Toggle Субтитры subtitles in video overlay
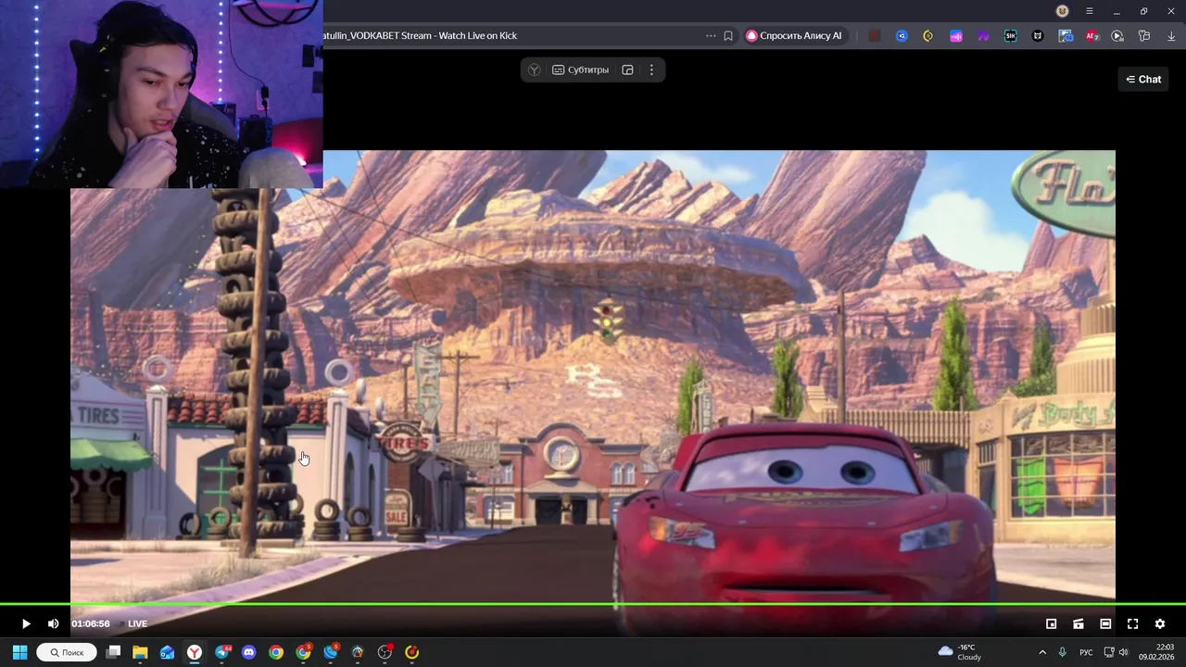Image resolution: width=1186 pixels, height=667 pixels. (x=581, y=70)
